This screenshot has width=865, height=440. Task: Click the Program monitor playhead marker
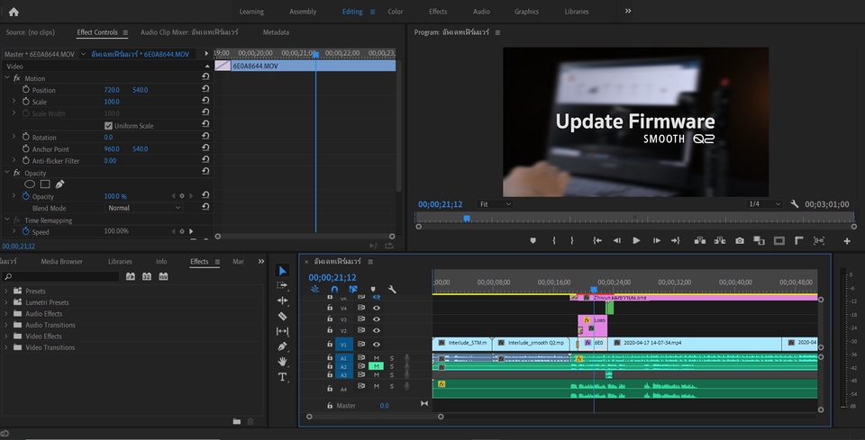pos(467,218)
